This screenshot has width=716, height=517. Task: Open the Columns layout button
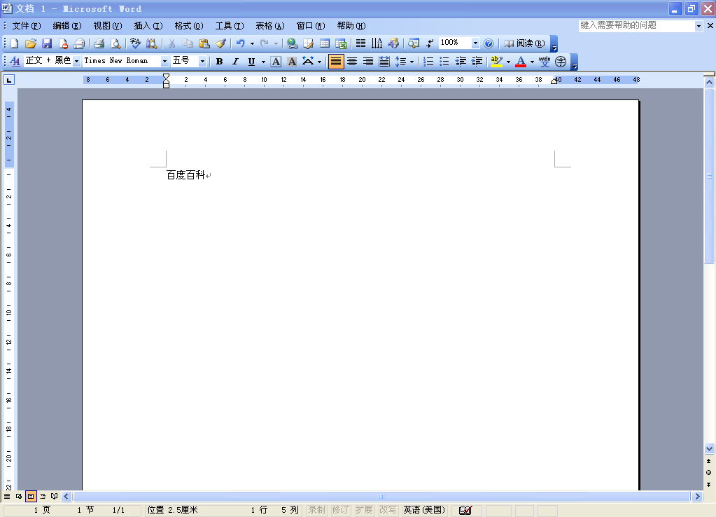(x=360, y=43)
